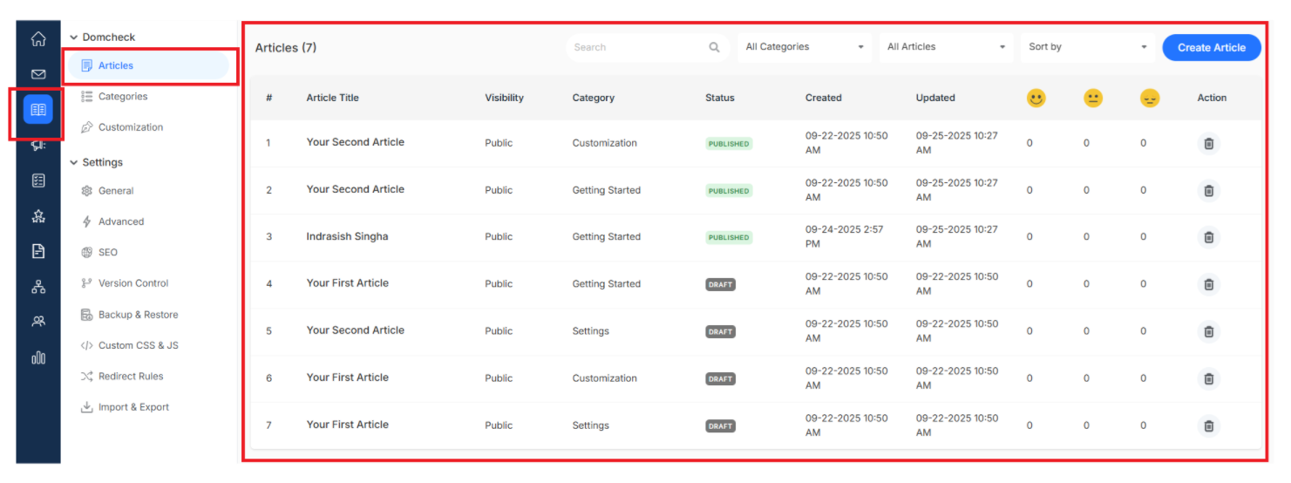Viewport: 1291px width, 483px height.
Task: Click the search magnifier icon
Action: (715, 47)
